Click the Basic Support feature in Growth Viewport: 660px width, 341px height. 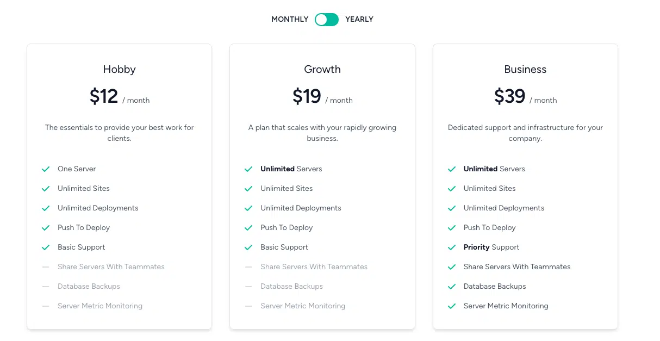(284, 247)
